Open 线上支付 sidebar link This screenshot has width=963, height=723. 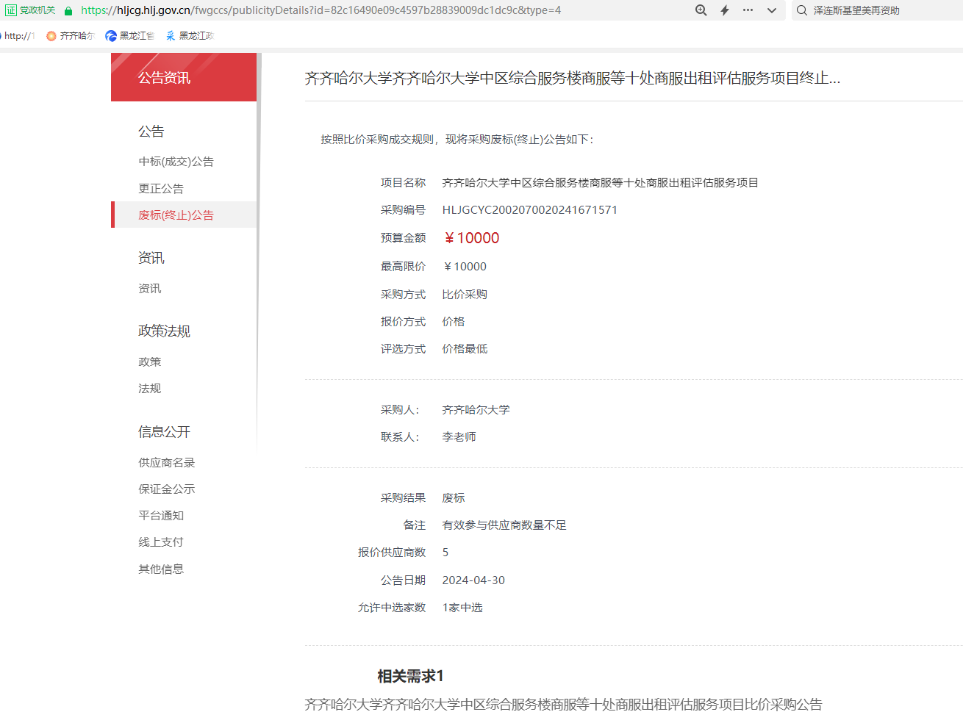[x=161, y=542]
